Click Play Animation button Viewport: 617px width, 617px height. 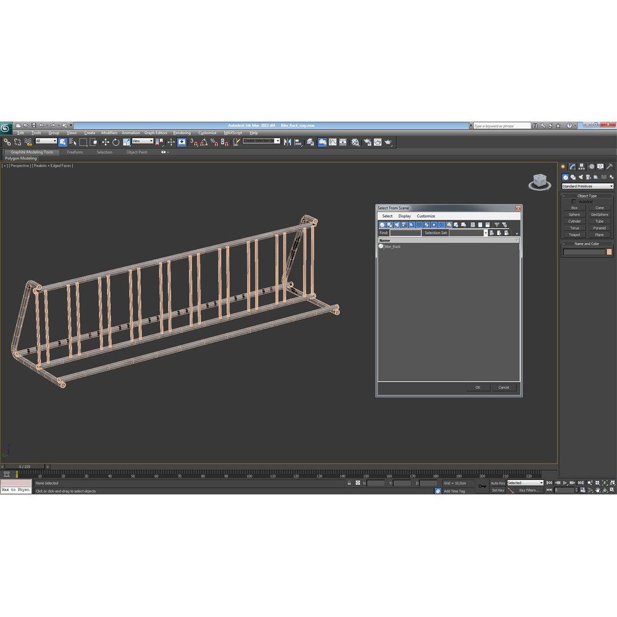[x=565, y=483]
